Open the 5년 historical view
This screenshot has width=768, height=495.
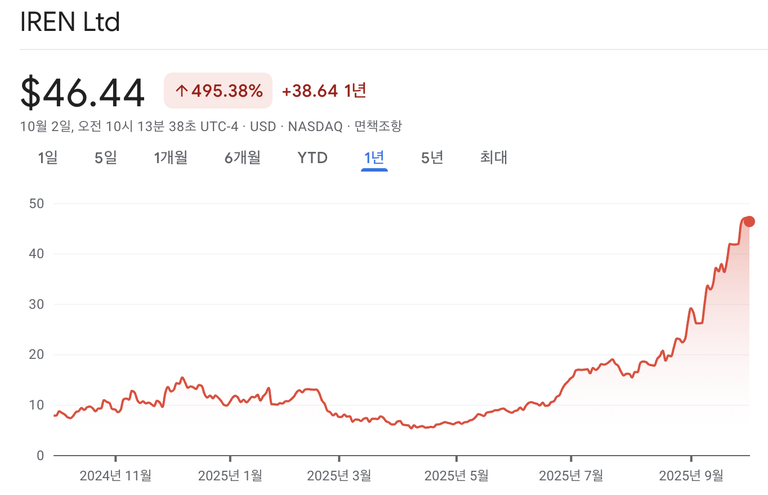click(x=431, y=158)
